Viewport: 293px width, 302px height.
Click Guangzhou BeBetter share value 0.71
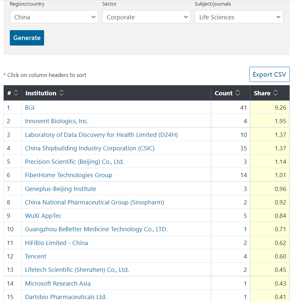point(280,229)
